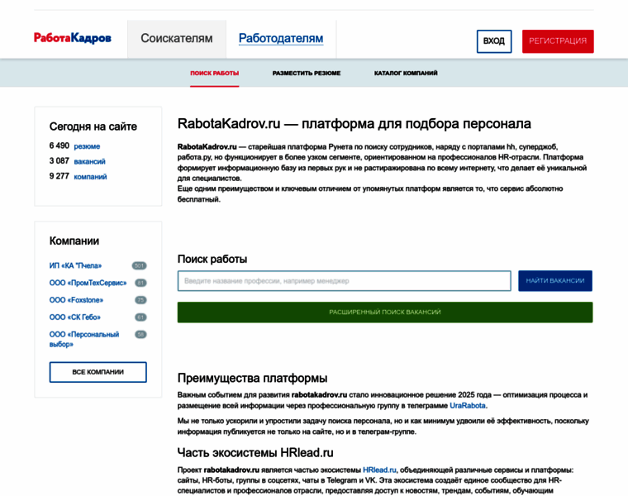Open the КАТАЛОГ КОМПАНИЙ menu item
This screenshot has height=496, width=628.
406,73
